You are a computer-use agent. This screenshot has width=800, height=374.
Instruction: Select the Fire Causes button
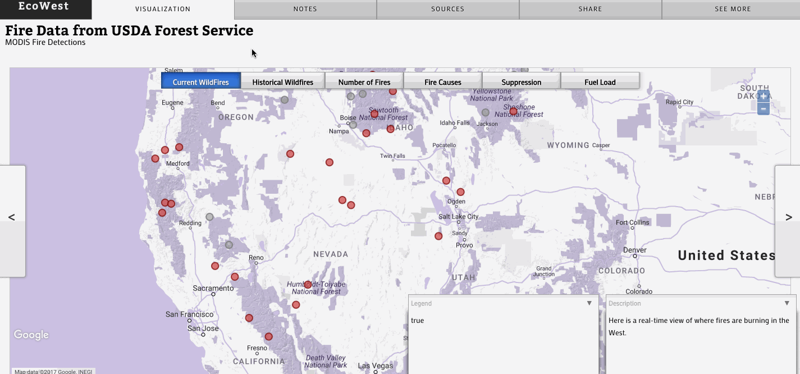(442, 82)
